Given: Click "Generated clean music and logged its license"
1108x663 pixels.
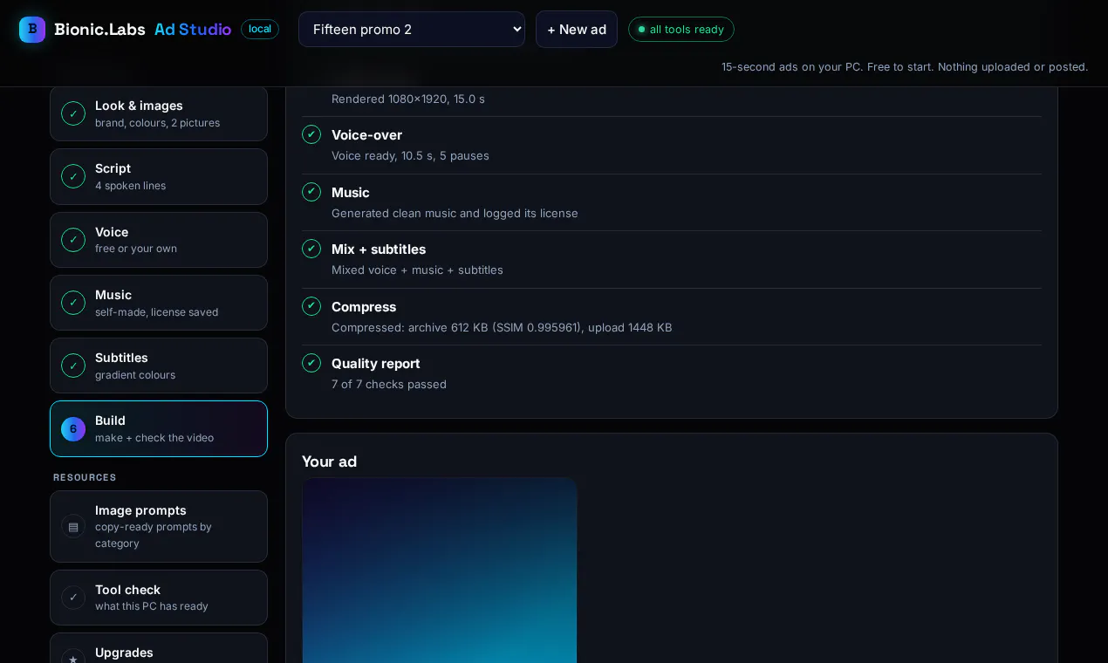Looking at the screenshot, I should coord(455,213).
